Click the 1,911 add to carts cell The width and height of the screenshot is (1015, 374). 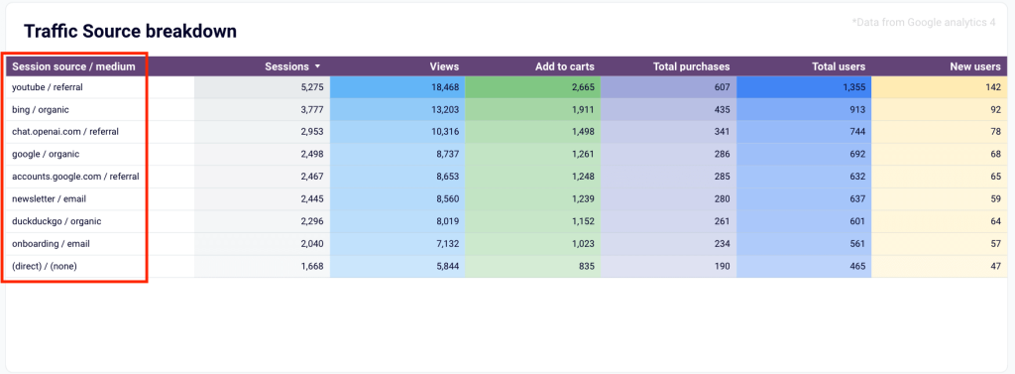pyautogui.click(x=532, y=109)
